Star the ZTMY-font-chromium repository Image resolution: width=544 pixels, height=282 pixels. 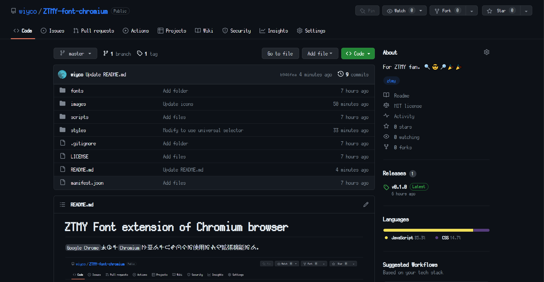[501, 11]
